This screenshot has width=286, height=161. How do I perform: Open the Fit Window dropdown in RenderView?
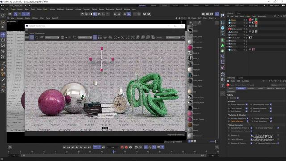point(173,38)
